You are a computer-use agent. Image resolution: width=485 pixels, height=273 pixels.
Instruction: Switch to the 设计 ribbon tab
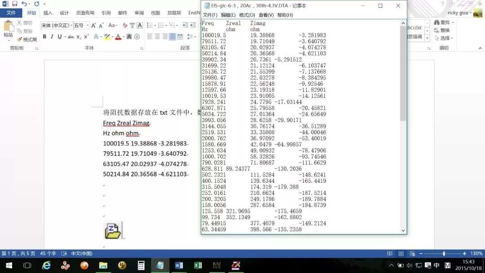(x=64, y=13)
